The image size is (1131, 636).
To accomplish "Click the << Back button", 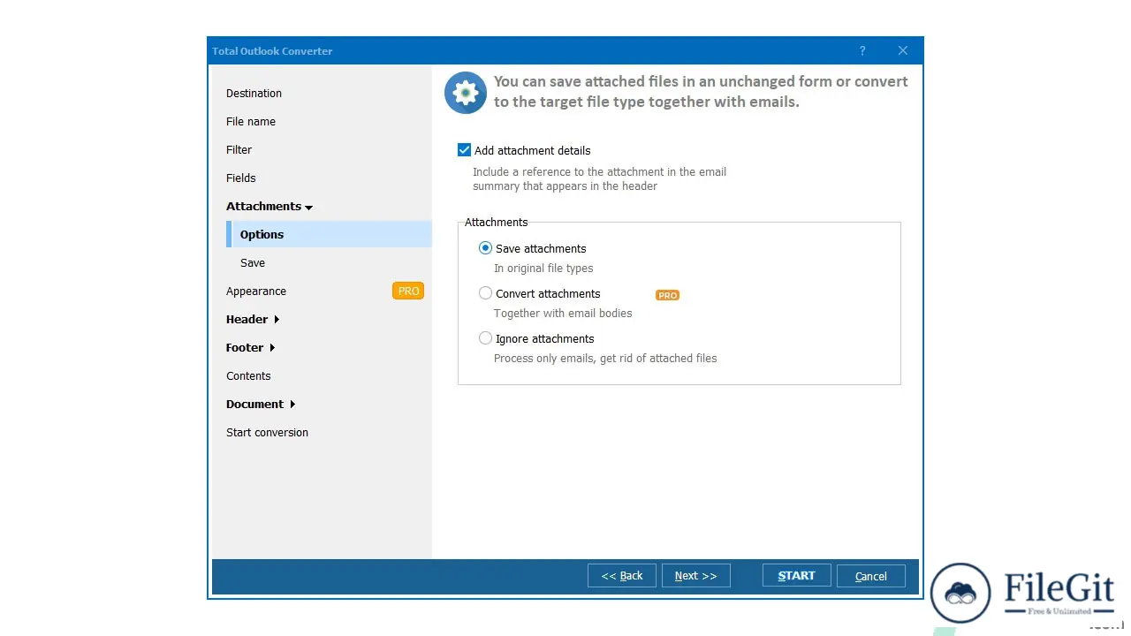I will (622, 576).
